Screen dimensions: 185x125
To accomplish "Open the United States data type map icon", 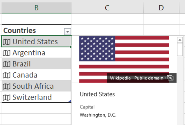I will (7, 42).
